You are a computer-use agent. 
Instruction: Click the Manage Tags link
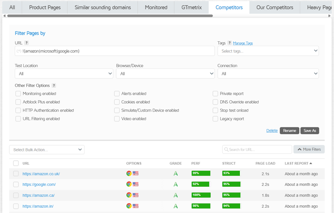243,43
